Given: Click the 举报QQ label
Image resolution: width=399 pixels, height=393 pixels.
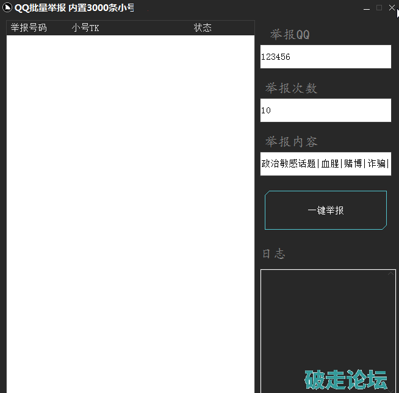Looking at the screenshot, I should pyautogui.click(x=290, y=35).
